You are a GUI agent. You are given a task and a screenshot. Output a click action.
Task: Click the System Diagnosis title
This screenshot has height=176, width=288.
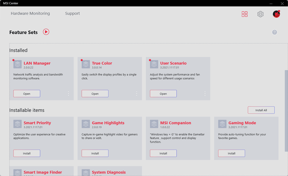point(109,172)
